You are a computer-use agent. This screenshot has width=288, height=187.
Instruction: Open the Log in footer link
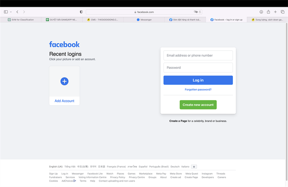point(65,173)
